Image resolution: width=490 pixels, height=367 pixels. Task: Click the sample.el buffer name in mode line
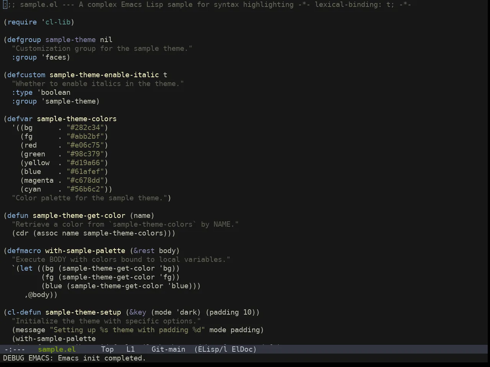pos(57,349)
